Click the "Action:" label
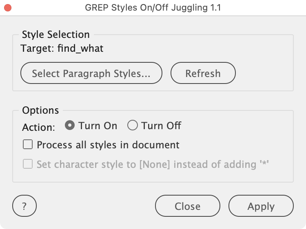306x229 pixels. 38,127
